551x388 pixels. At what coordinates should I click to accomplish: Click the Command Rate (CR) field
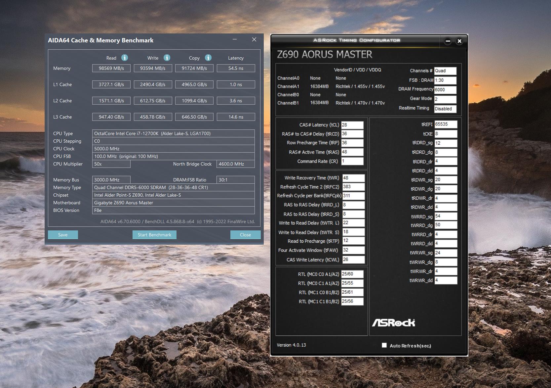tap(352, 161)
